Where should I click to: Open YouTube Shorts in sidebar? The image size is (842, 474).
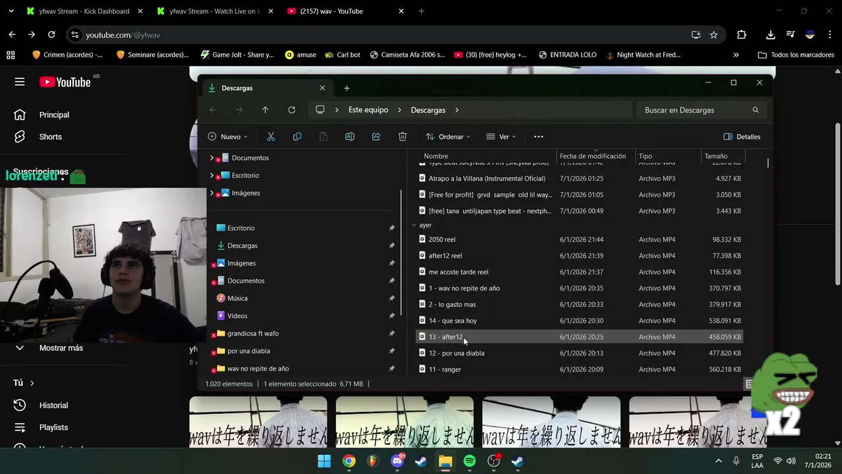(51, 137)
